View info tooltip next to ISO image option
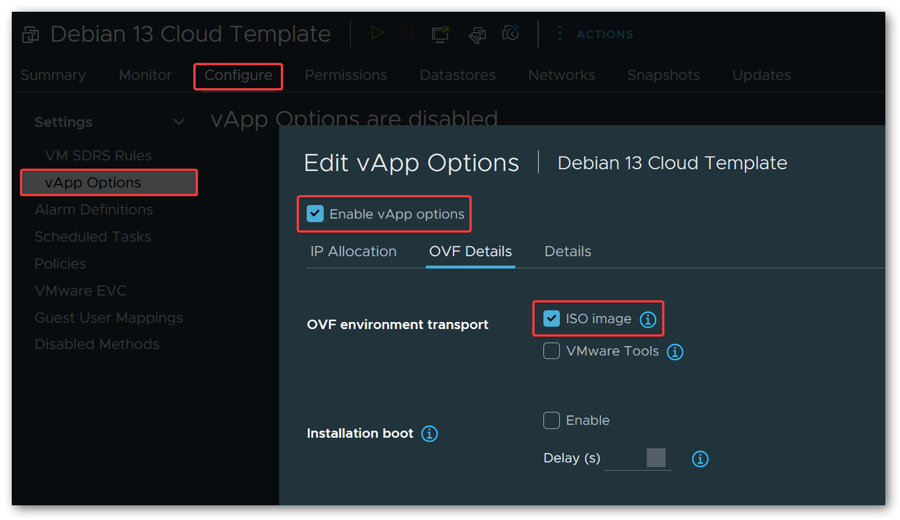The height and width of the screenshot is (520, 900). pyautogui.click(x=647, y=319)
